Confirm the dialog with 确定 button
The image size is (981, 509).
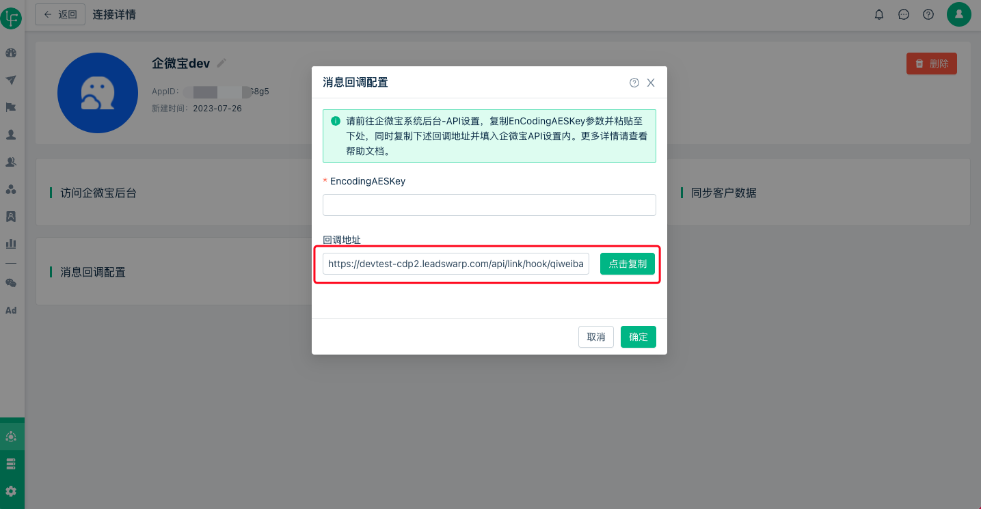pyautogui.click(x=638, y=336)
